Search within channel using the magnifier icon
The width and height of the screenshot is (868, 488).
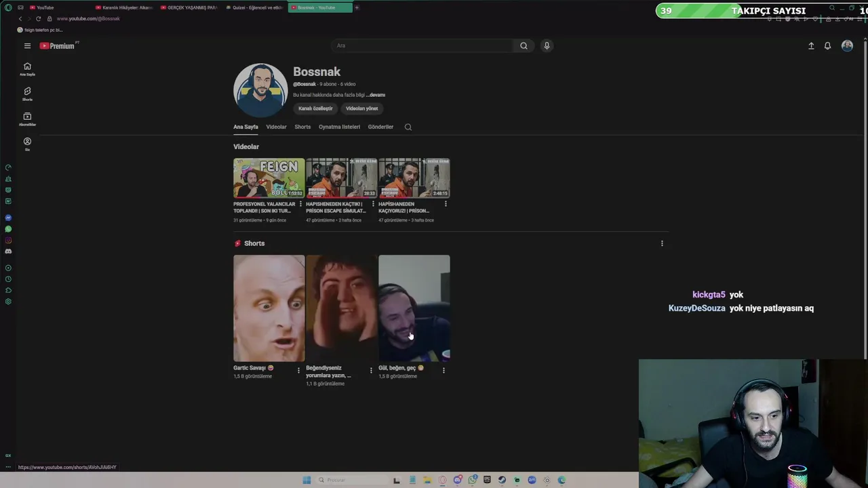(408, 127)
